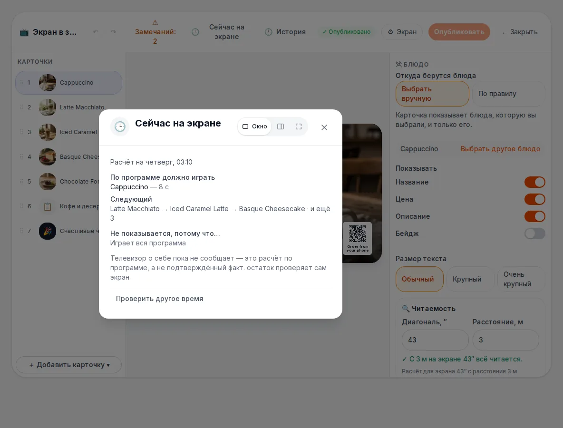Open the 'История' tab
Image resolution: width=563 pixels, height=428 pixels.
285,32
